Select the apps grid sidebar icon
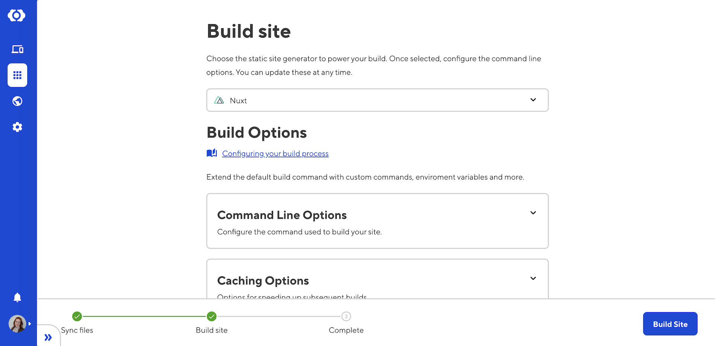715x346 pixels. point(18,75)
